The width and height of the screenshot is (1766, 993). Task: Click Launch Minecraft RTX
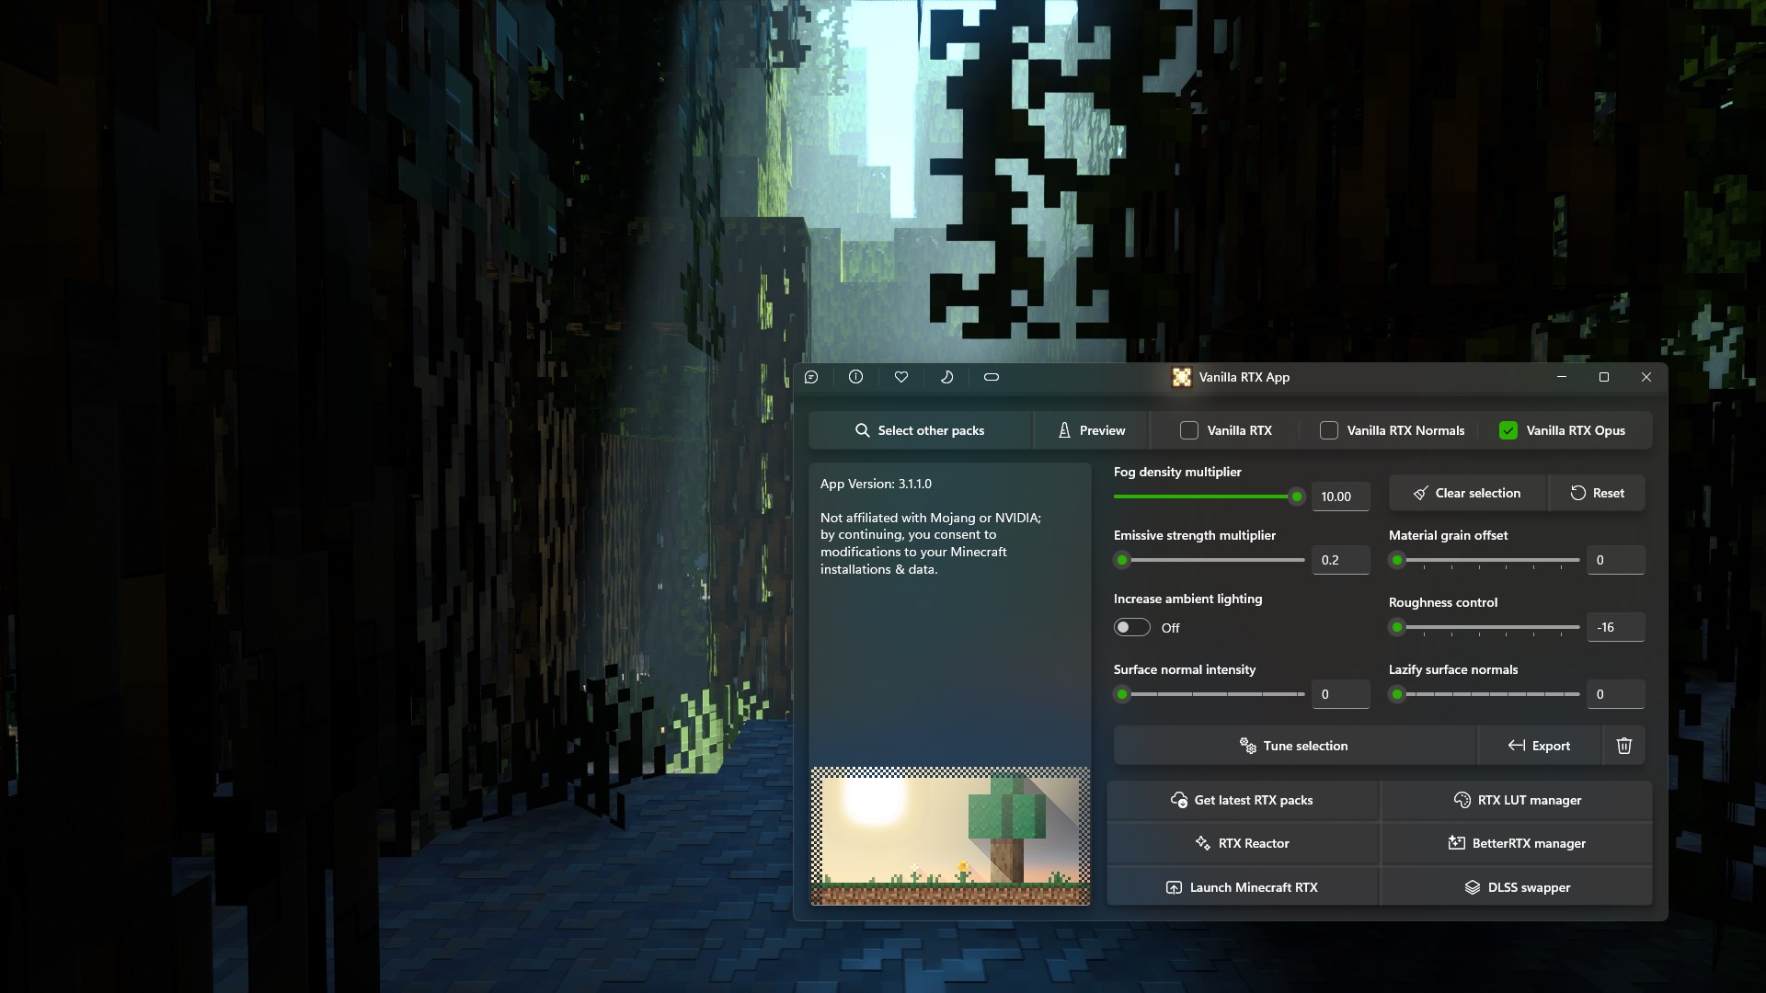click(1243, 887)
